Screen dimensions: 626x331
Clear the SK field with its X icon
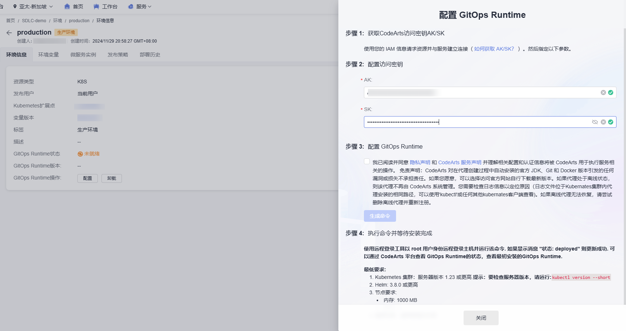click(x=603, y=122)
